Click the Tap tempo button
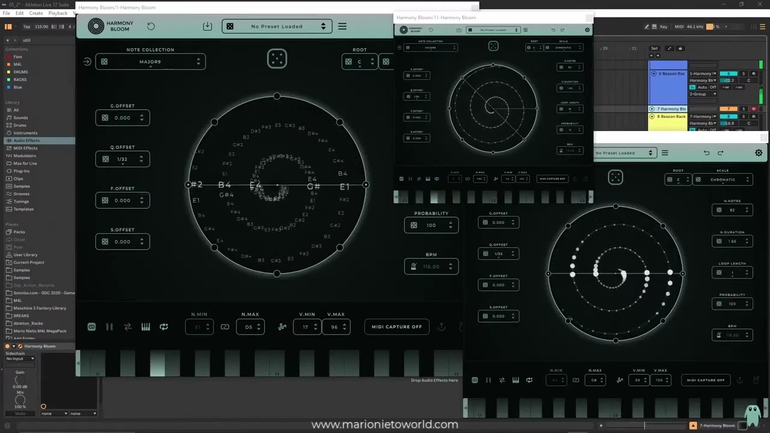This screenshot has width=770, height=433. (26, 26)
